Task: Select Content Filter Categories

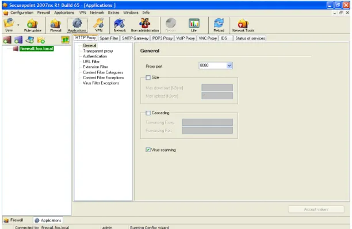Action: [x=103, y=72]
